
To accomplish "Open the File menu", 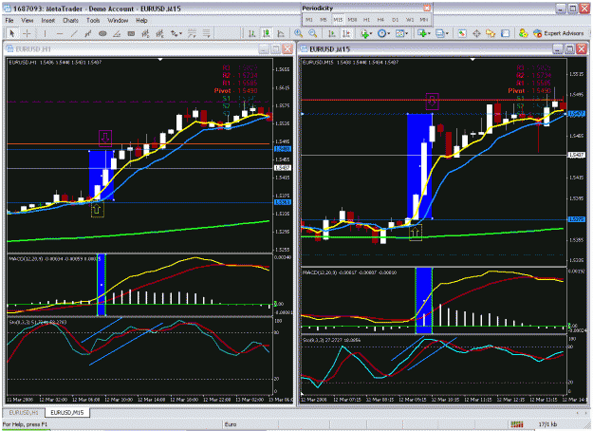I will 9,21.
